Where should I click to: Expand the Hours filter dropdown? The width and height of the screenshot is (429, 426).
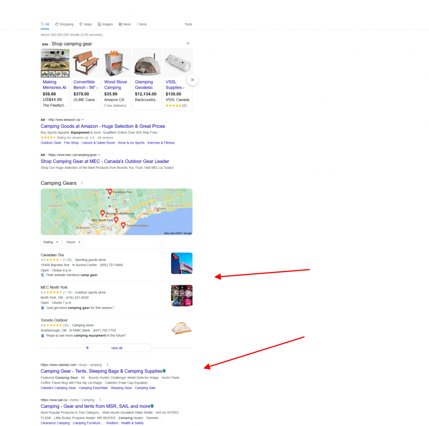[x=74, y=242]
